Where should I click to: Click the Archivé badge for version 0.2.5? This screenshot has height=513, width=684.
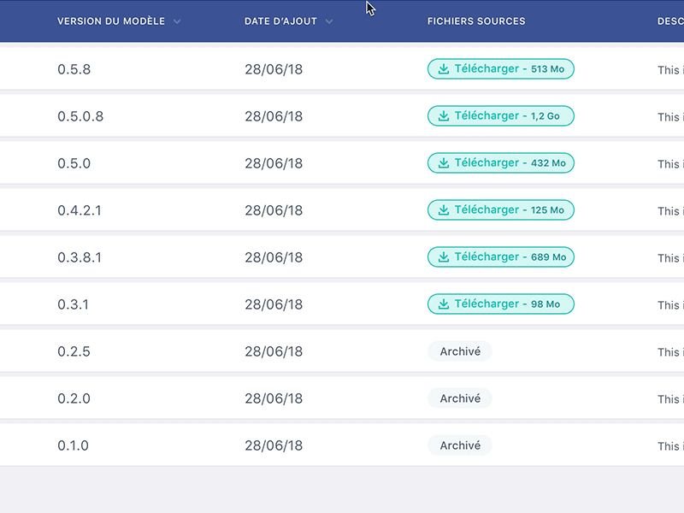[459, 351]
